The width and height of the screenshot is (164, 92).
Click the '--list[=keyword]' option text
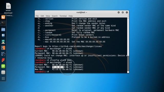[52, 35]
